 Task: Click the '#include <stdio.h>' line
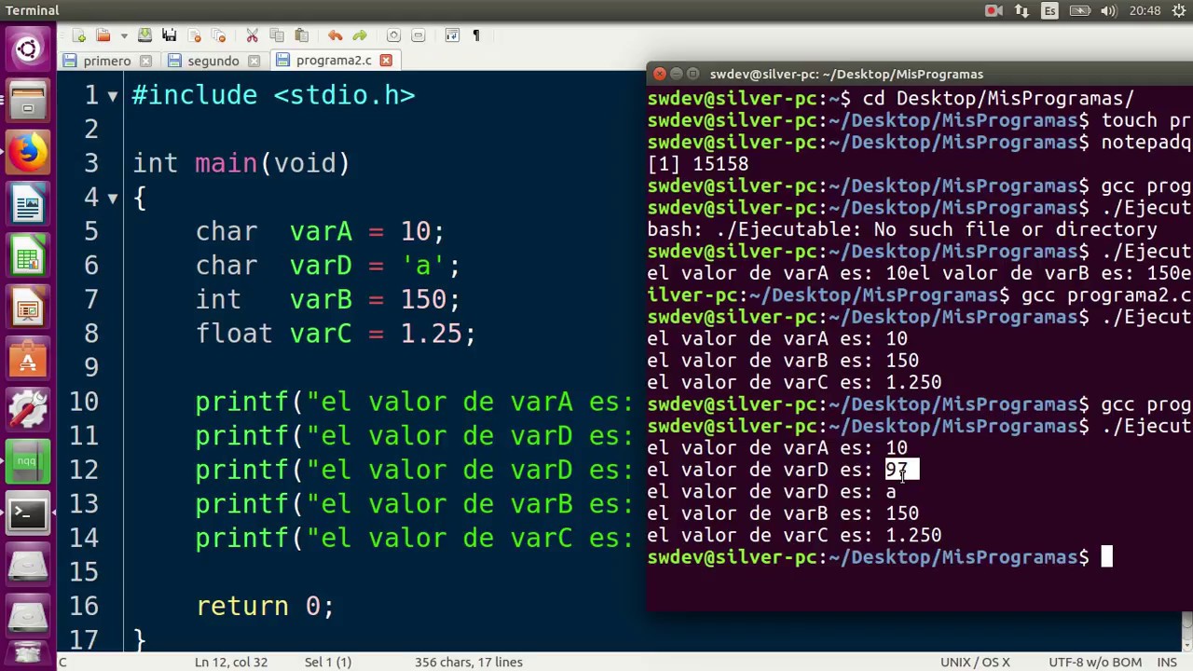click(273, 95)
